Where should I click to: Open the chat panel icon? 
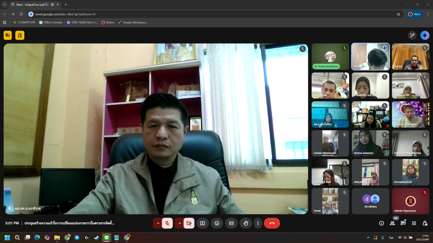pyautogui.click(x=403, y=223)
